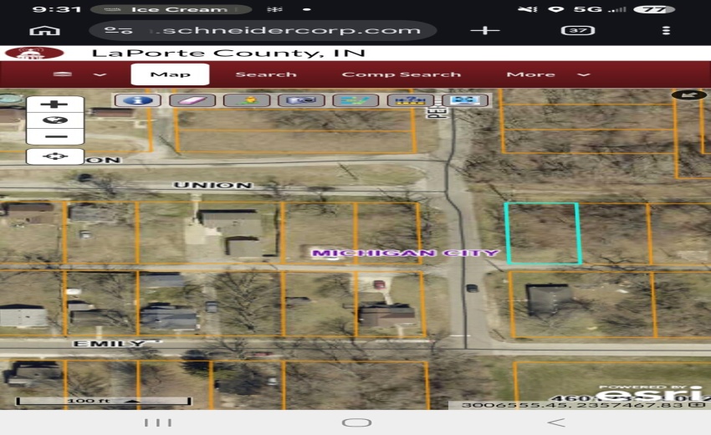Select the blue Identify info tool

138,100
